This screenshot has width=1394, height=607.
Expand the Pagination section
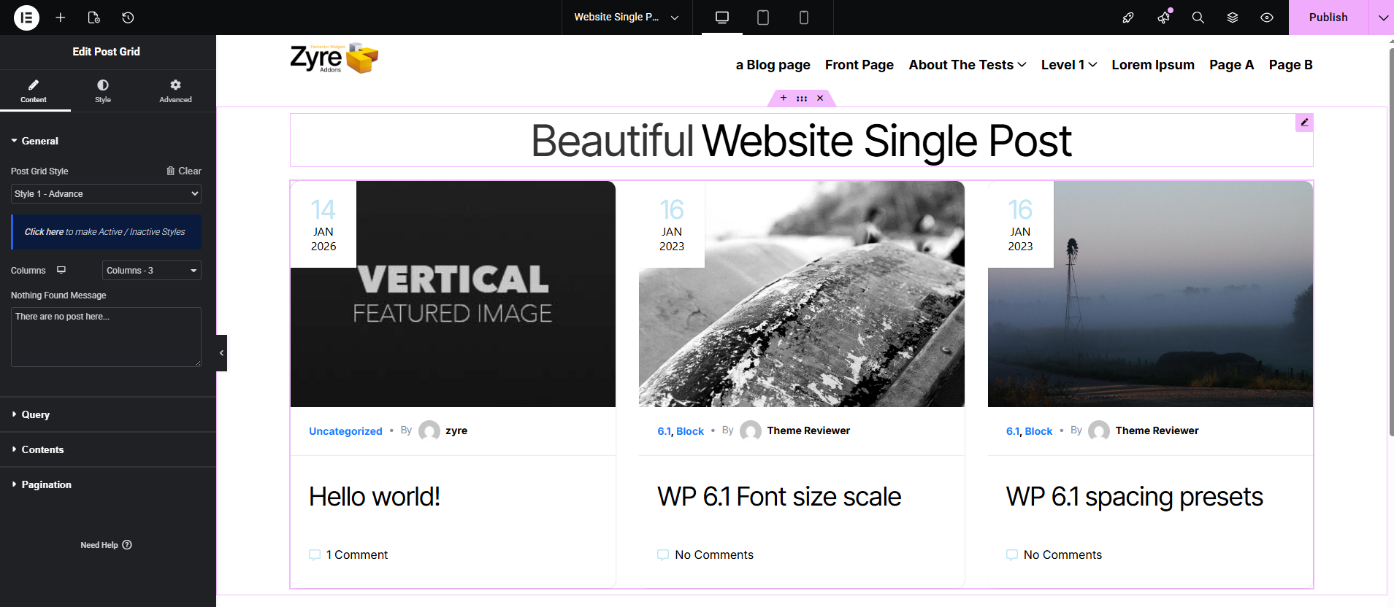click(x=46, y=484)
